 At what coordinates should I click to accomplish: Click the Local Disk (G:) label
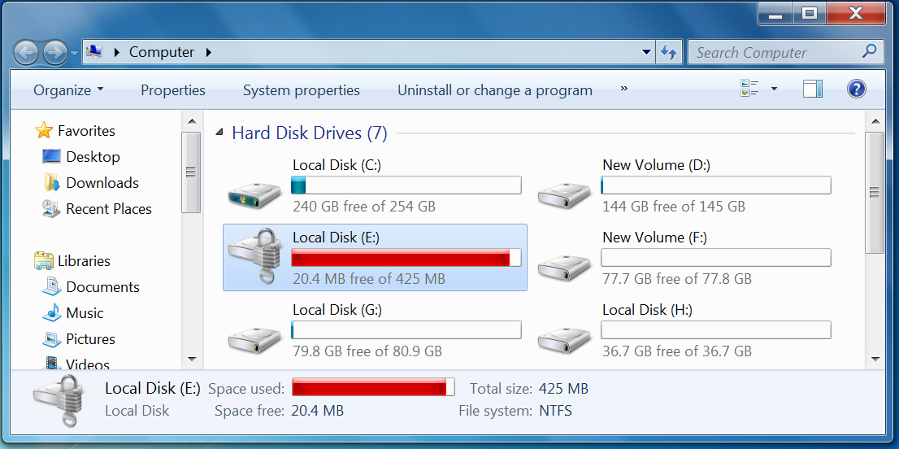click(x=337, y=310)
